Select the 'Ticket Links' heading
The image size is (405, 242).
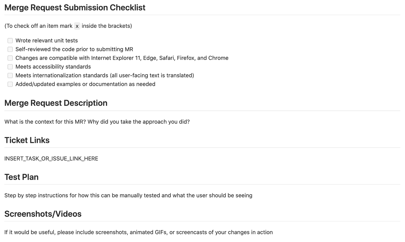tap(27, 140)
